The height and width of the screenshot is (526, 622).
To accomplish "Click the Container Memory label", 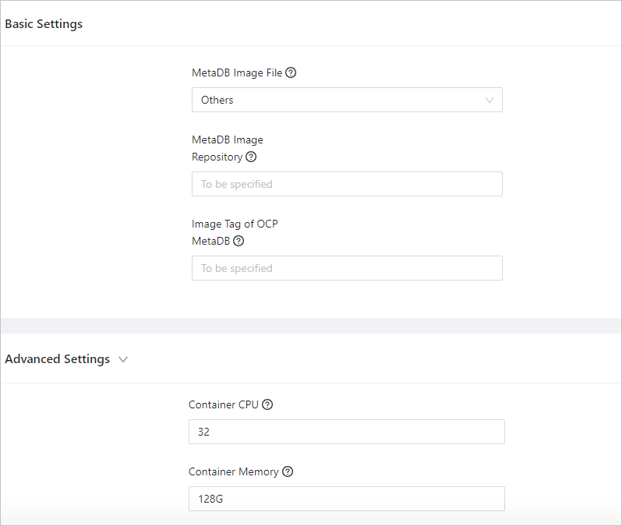I will click(233, 471).
